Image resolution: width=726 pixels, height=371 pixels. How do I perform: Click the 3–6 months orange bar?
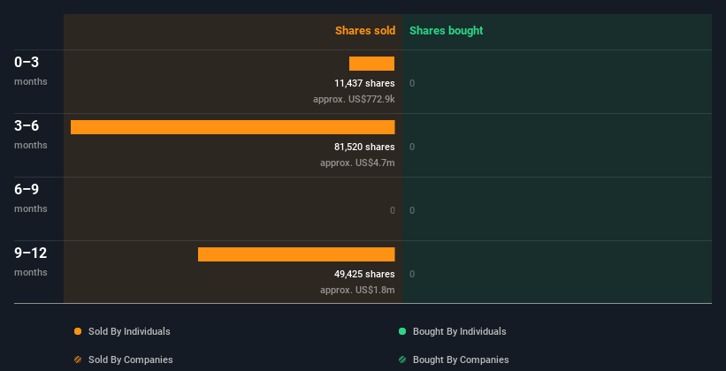[x=233, y=127]
